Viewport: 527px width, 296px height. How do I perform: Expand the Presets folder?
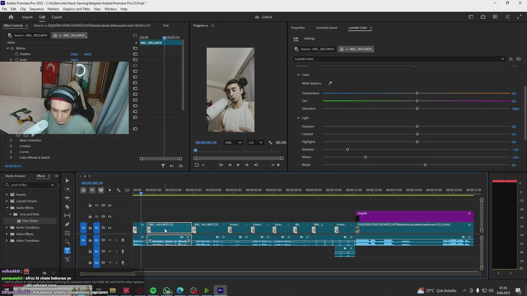pyautogui.click(x=7, y=194)
